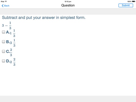Viewport: 136px width, 102px height.
Task: Tap the blue back chevron arrow
Action: [3, 6]
